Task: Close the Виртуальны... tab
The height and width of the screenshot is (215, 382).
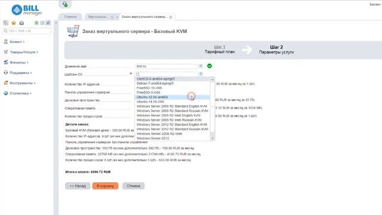Action: coord(112,17)
